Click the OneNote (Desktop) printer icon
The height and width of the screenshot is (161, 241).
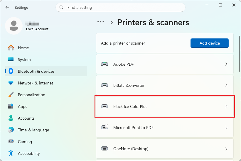(105, 149)
